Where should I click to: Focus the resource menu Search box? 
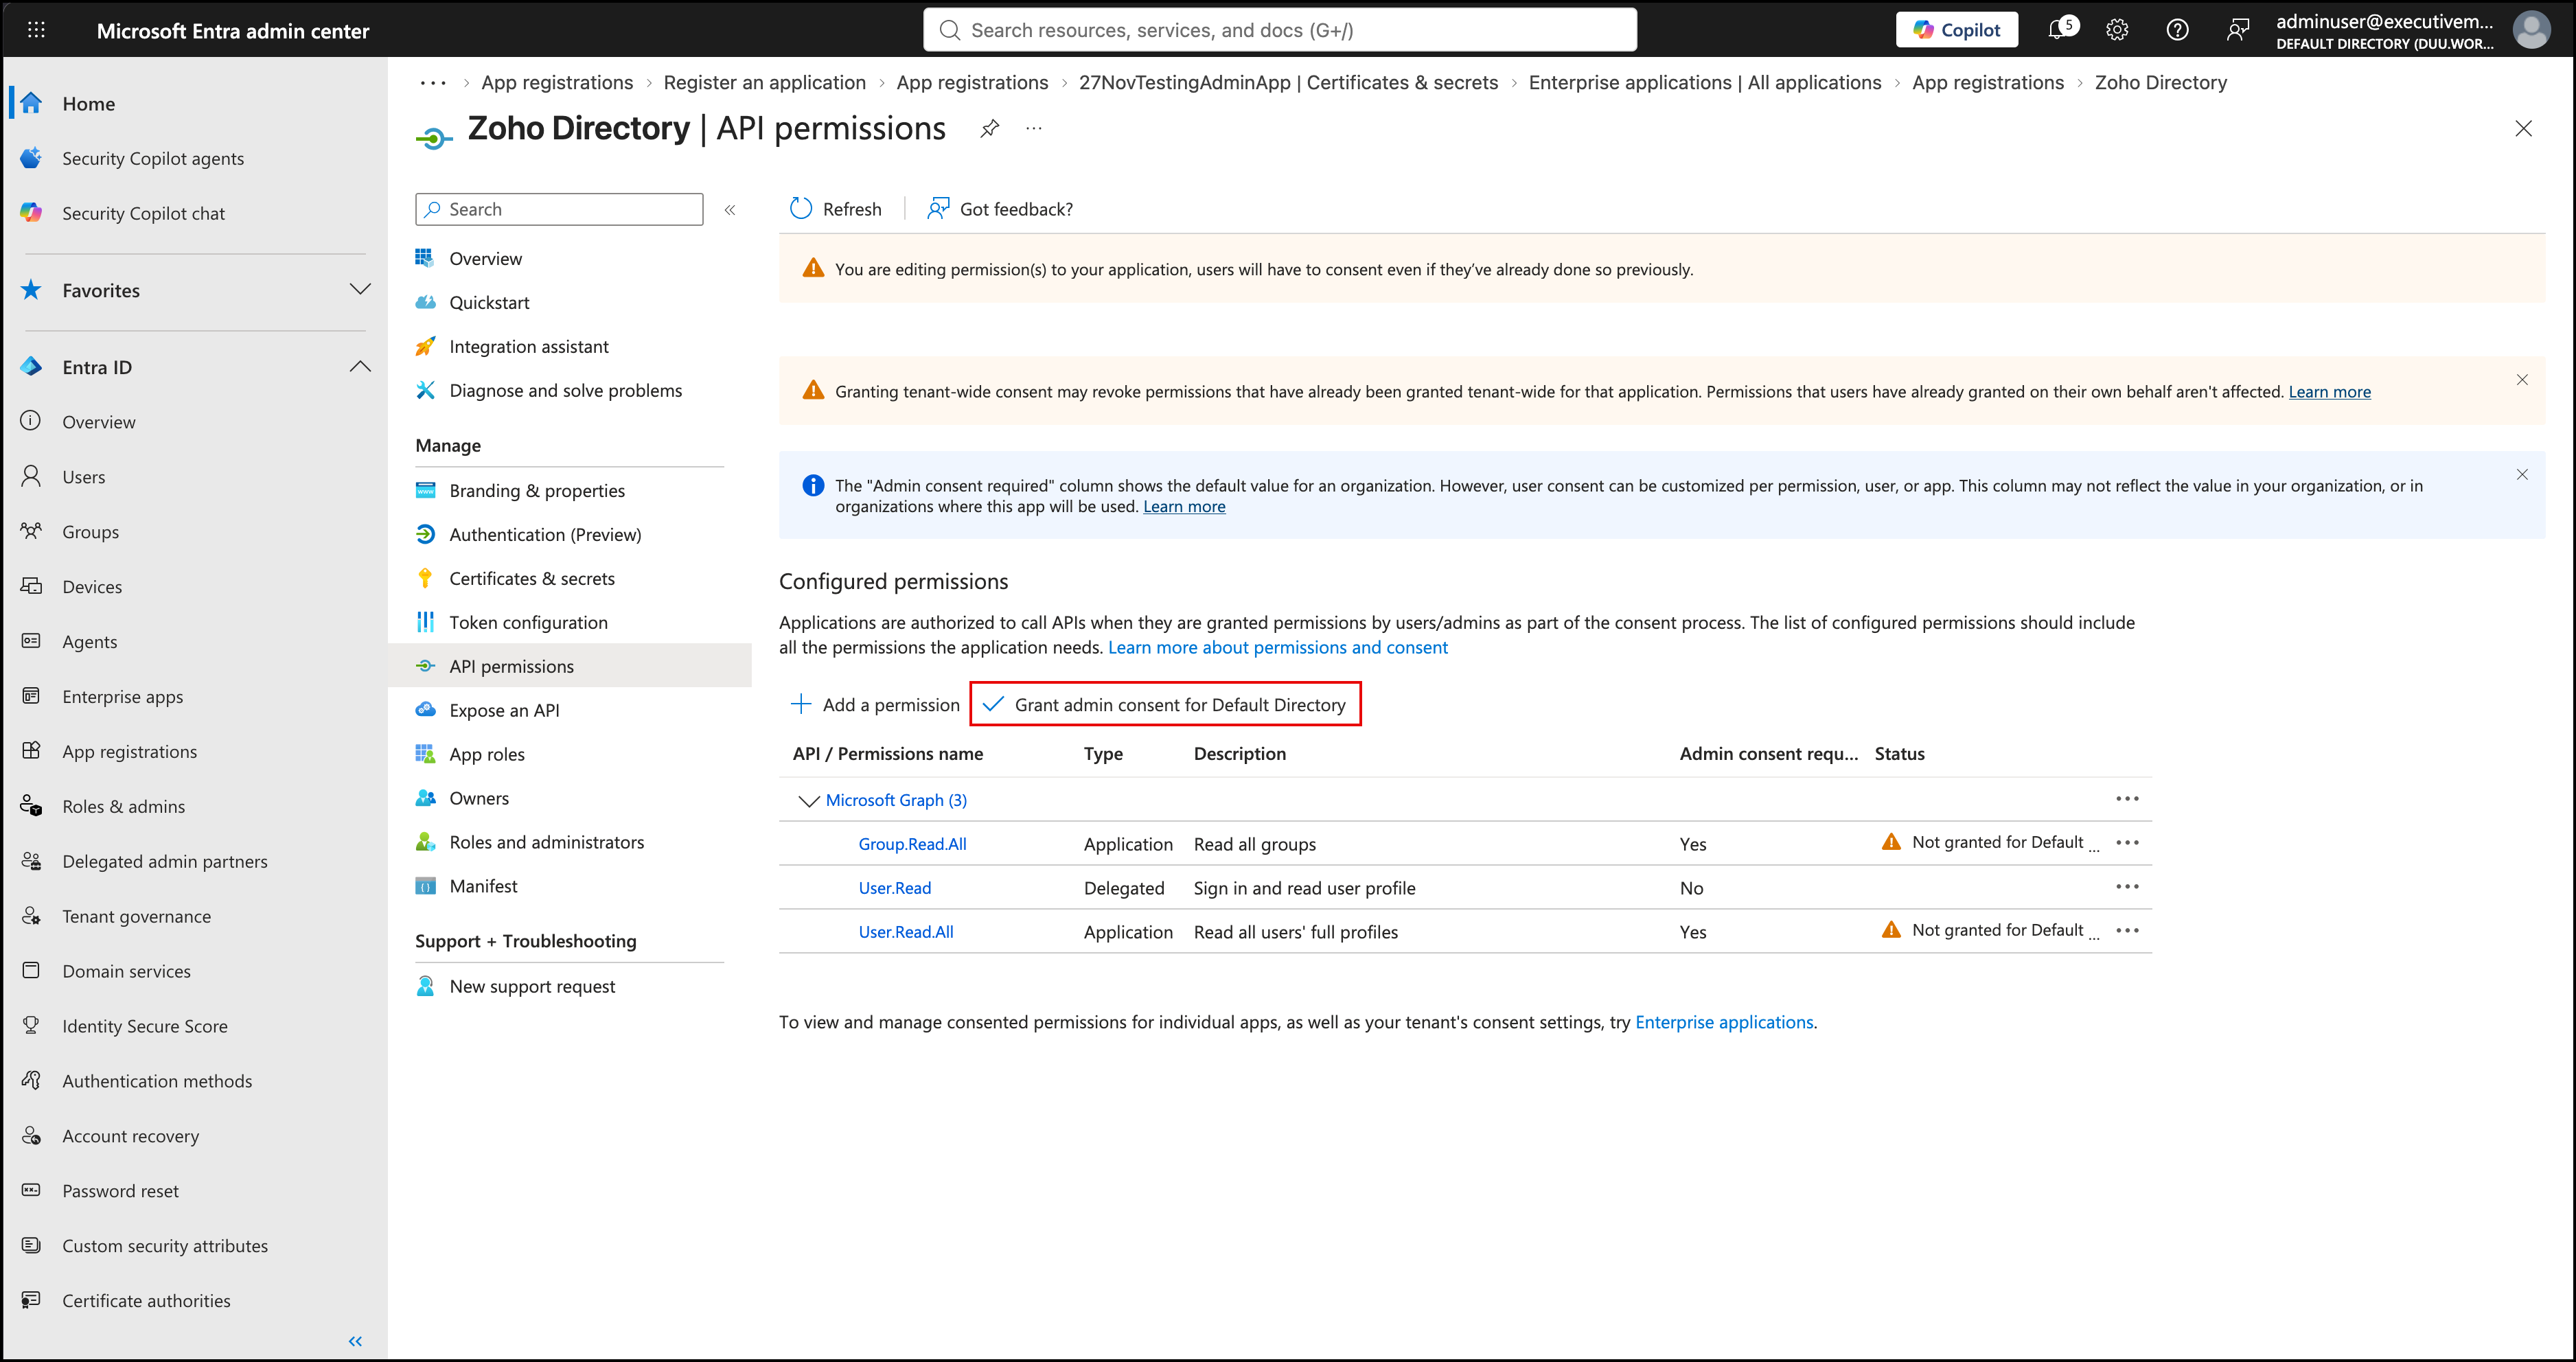559,209
